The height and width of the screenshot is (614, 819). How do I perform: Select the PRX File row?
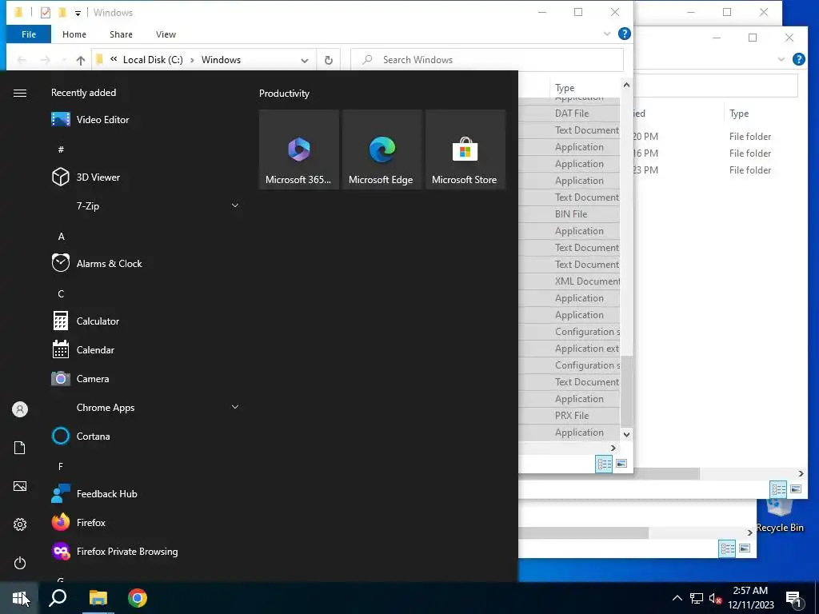[x=569, y=416]
